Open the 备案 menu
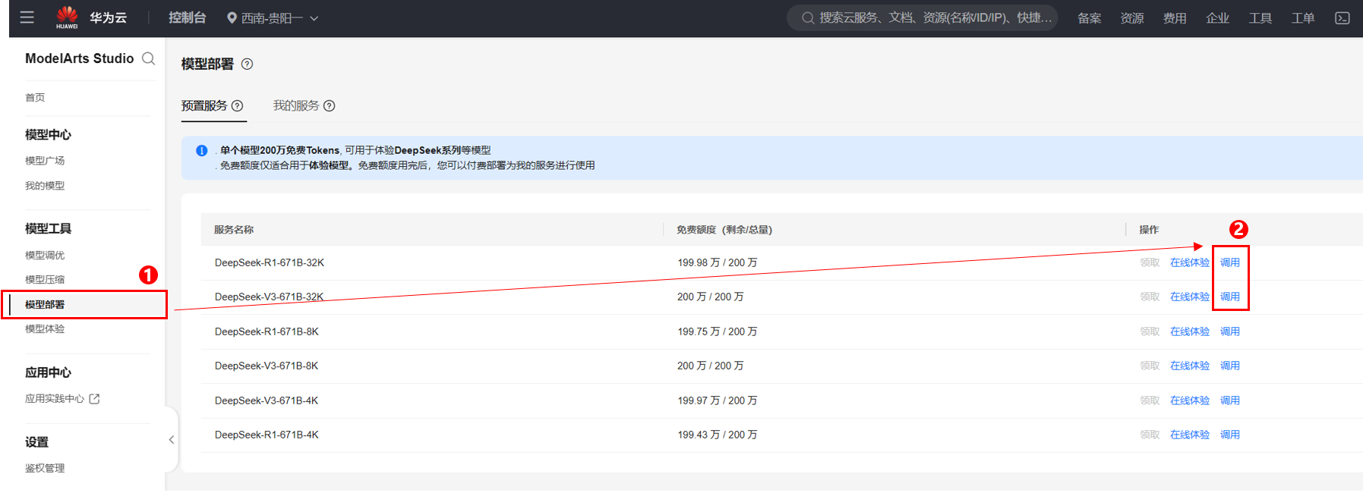 (1089, 18)
